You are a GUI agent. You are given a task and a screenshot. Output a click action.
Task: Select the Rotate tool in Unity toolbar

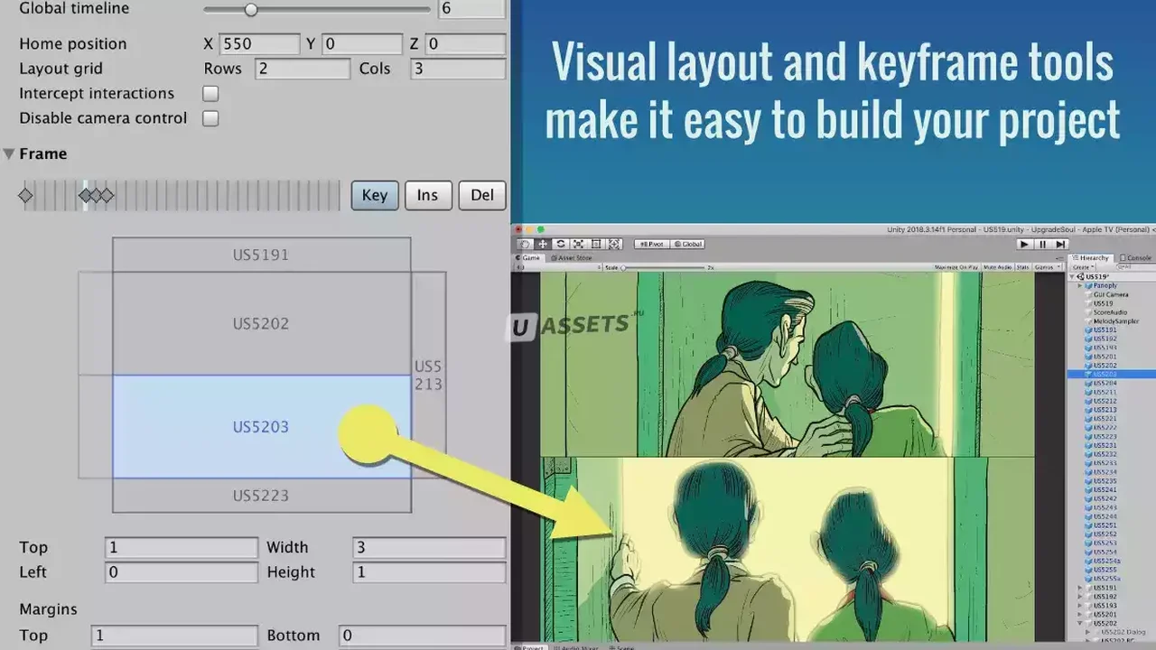point(561,244)
